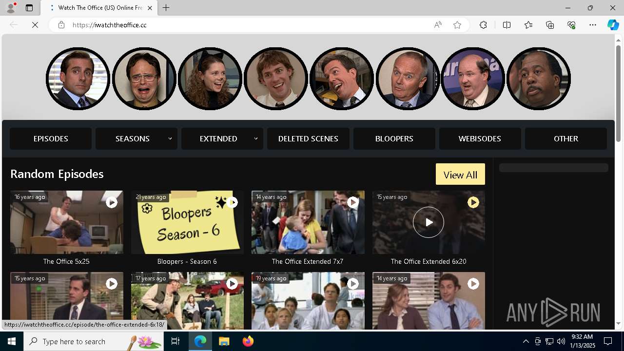Viewport: 624px width, 351px height.
Task: Play icon on Office Extended 7x7 card
Action: [x=353, y=202]
